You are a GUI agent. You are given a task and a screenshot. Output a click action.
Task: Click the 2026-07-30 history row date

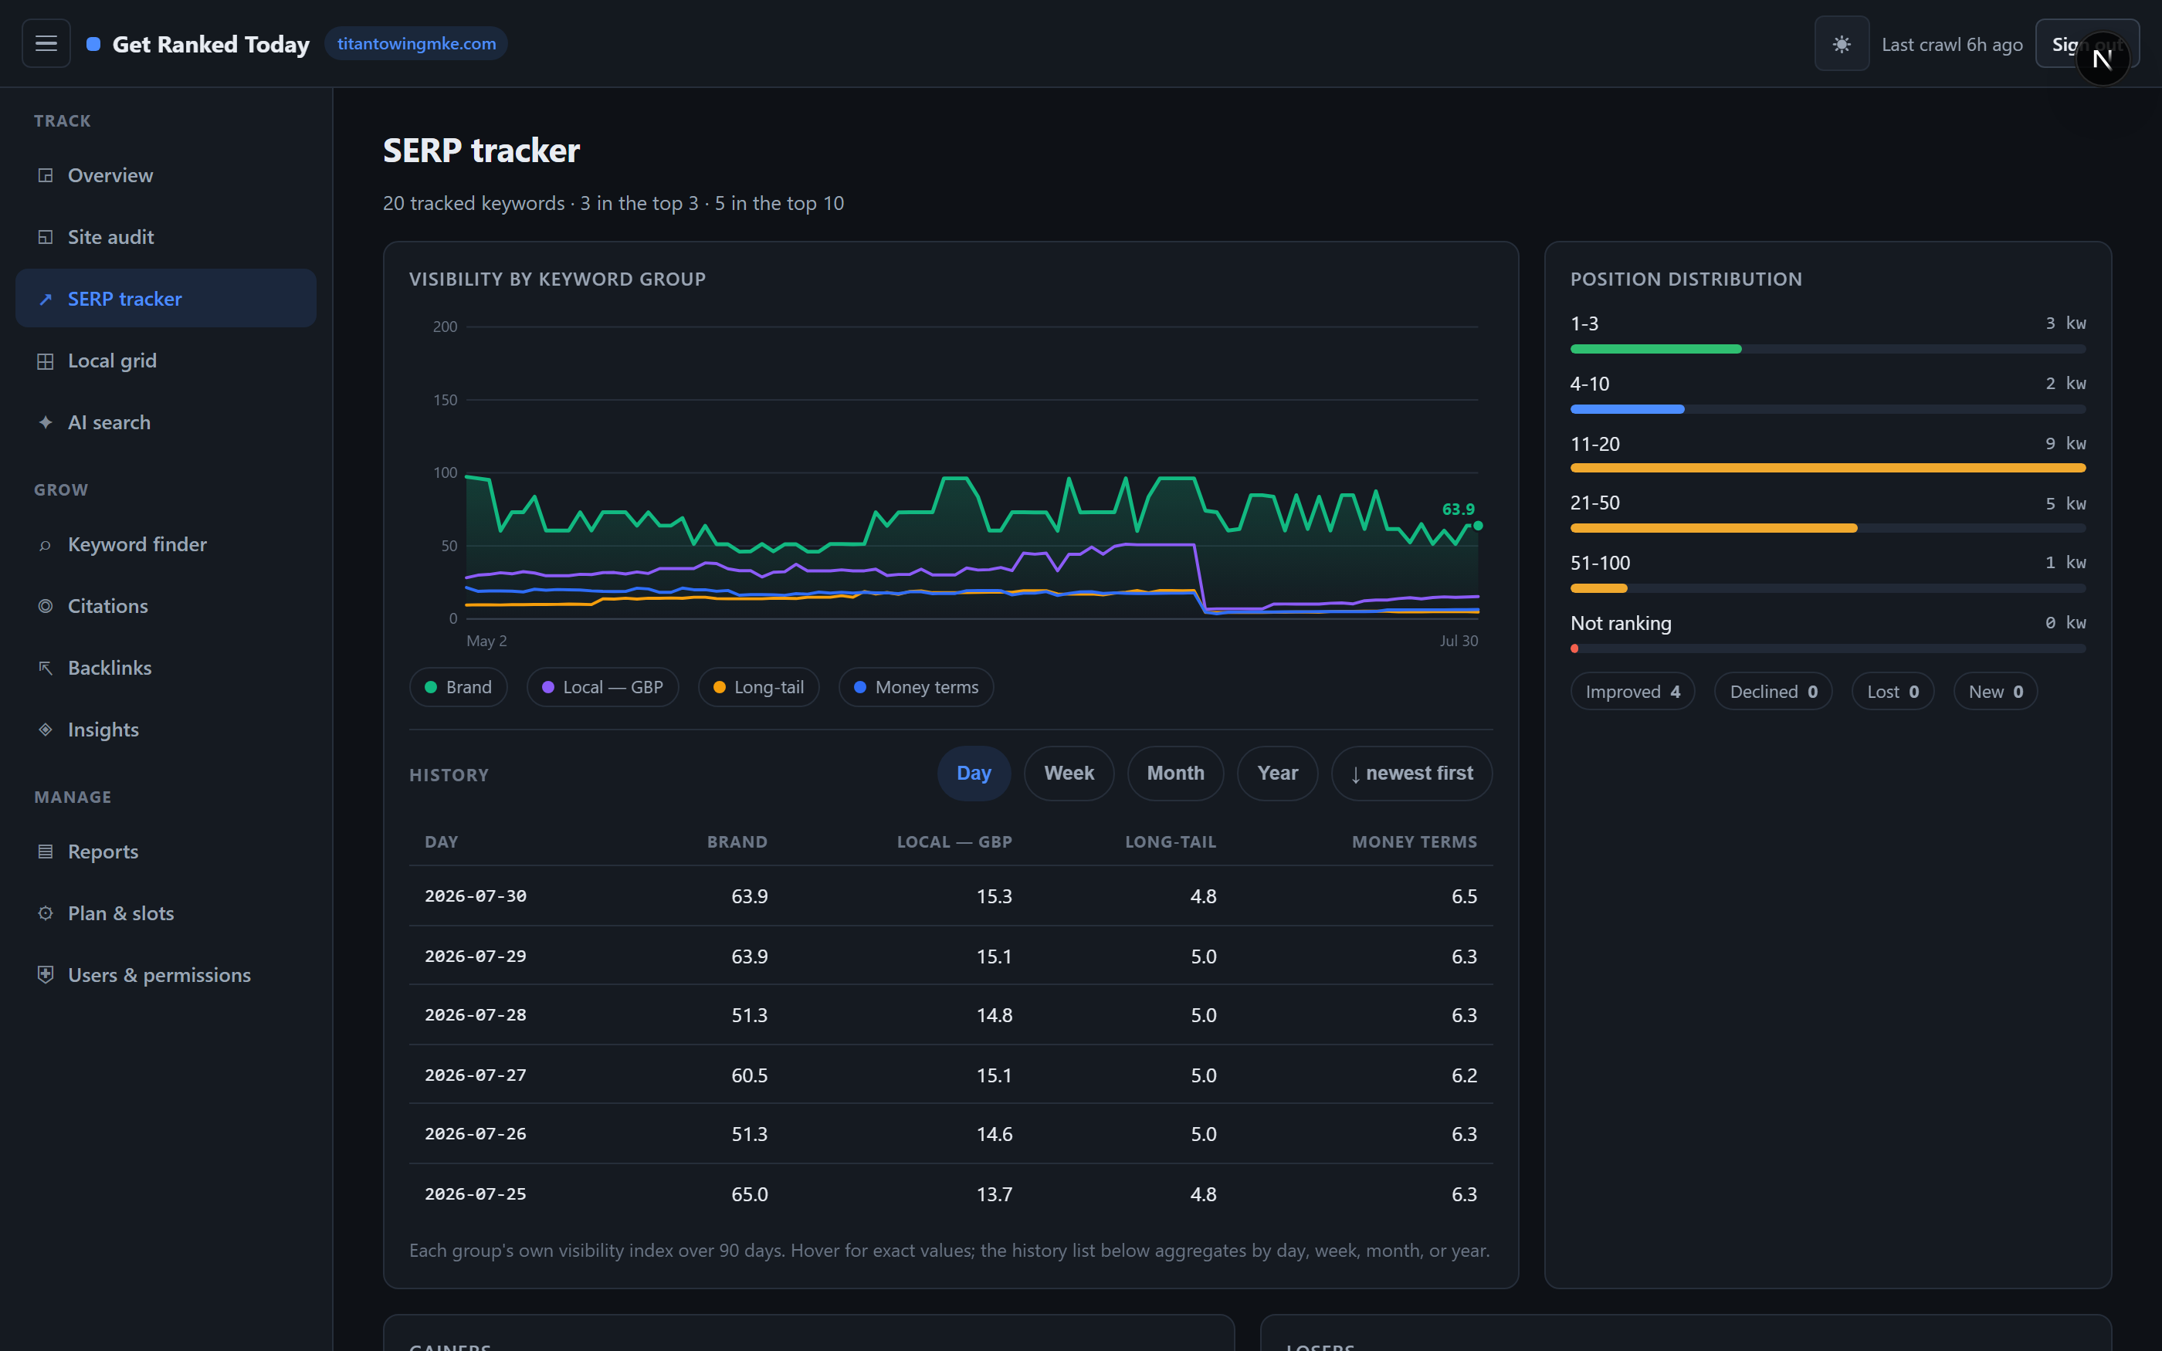click(476, 896)
